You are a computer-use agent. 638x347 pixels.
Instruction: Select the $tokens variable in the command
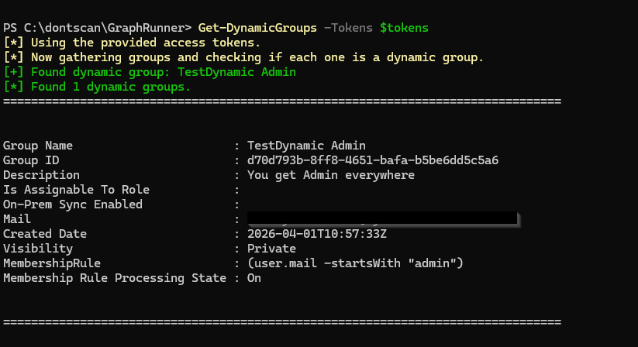coord(404,28)
